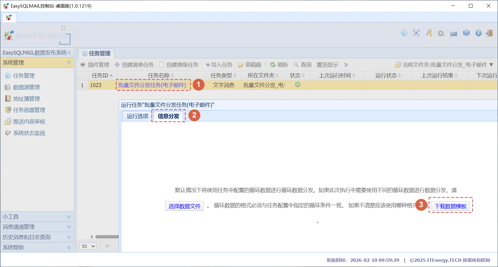Click 创建简单任务 in the toolbar
The width and height of the screenshot is (498, 267).
click(134, 65)
